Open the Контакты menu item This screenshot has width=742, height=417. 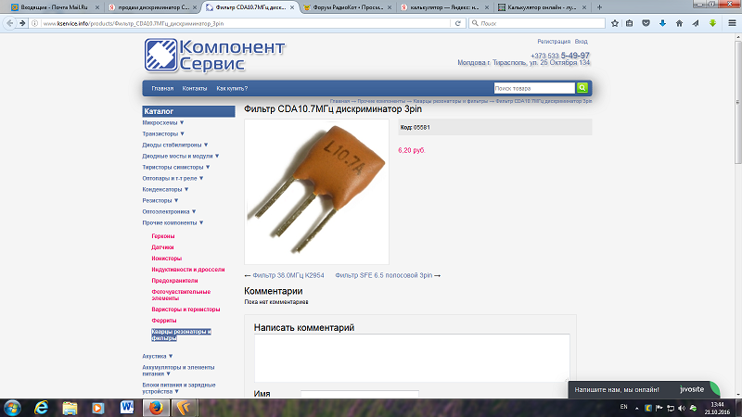[195, 88]
